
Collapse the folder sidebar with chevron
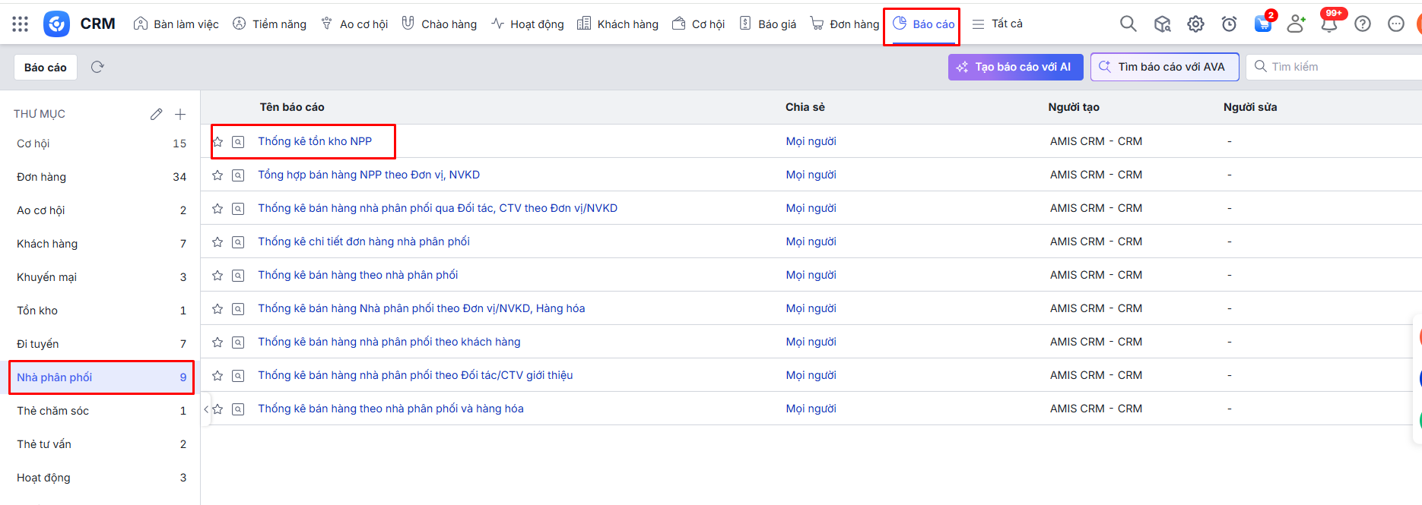coord(205,409)
